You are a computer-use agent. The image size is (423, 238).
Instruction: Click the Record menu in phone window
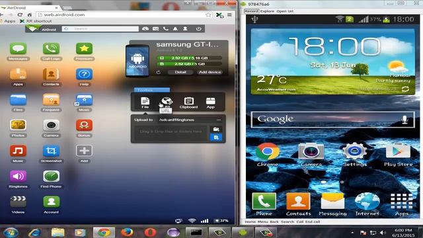click(251, 11)
